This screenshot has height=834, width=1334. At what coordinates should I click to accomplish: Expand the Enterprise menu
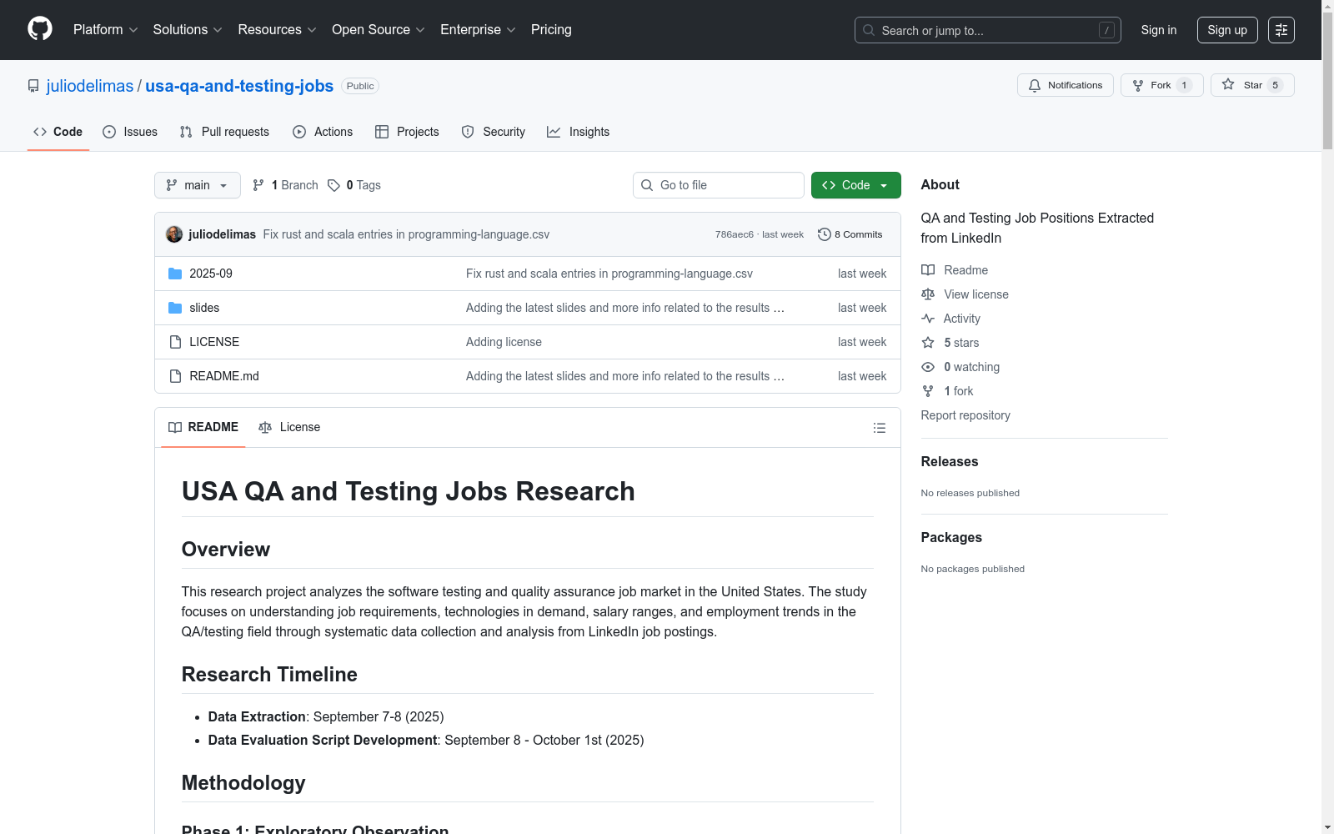tap(478, 30)
